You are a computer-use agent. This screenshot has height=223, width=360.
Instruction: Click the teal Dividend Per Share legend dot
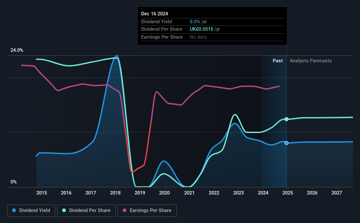click(x=64, y=210)
